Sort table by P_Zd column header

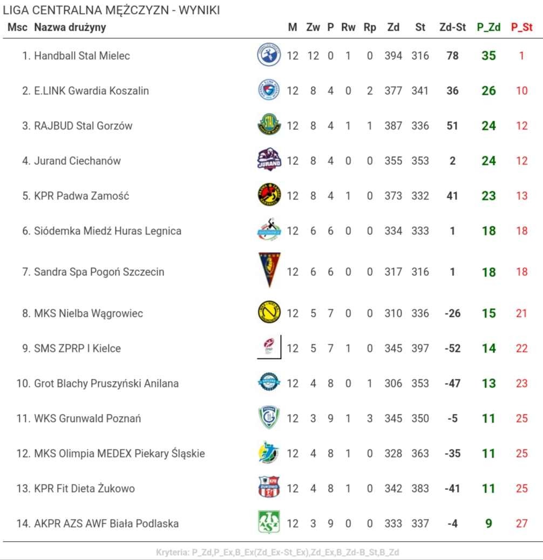488,27
